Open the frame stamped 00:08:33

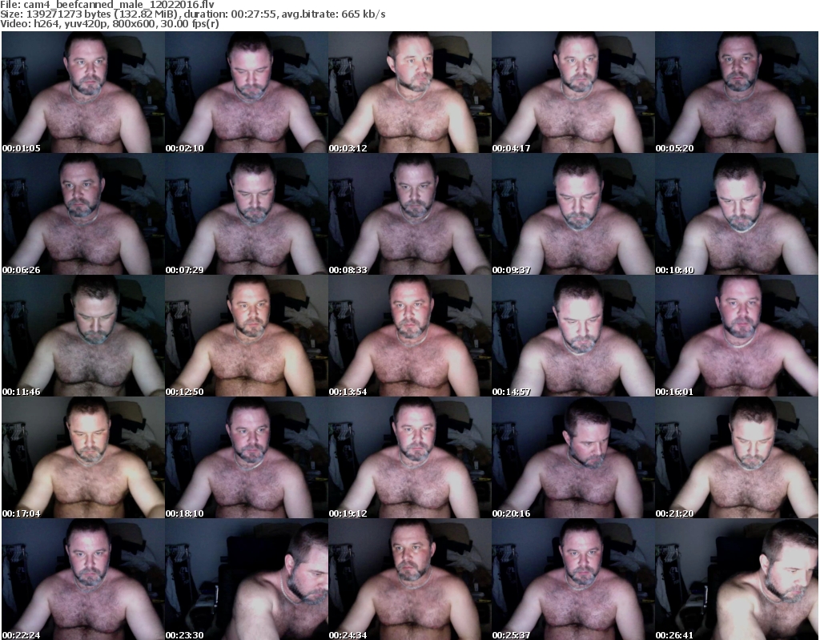[409, 214]
